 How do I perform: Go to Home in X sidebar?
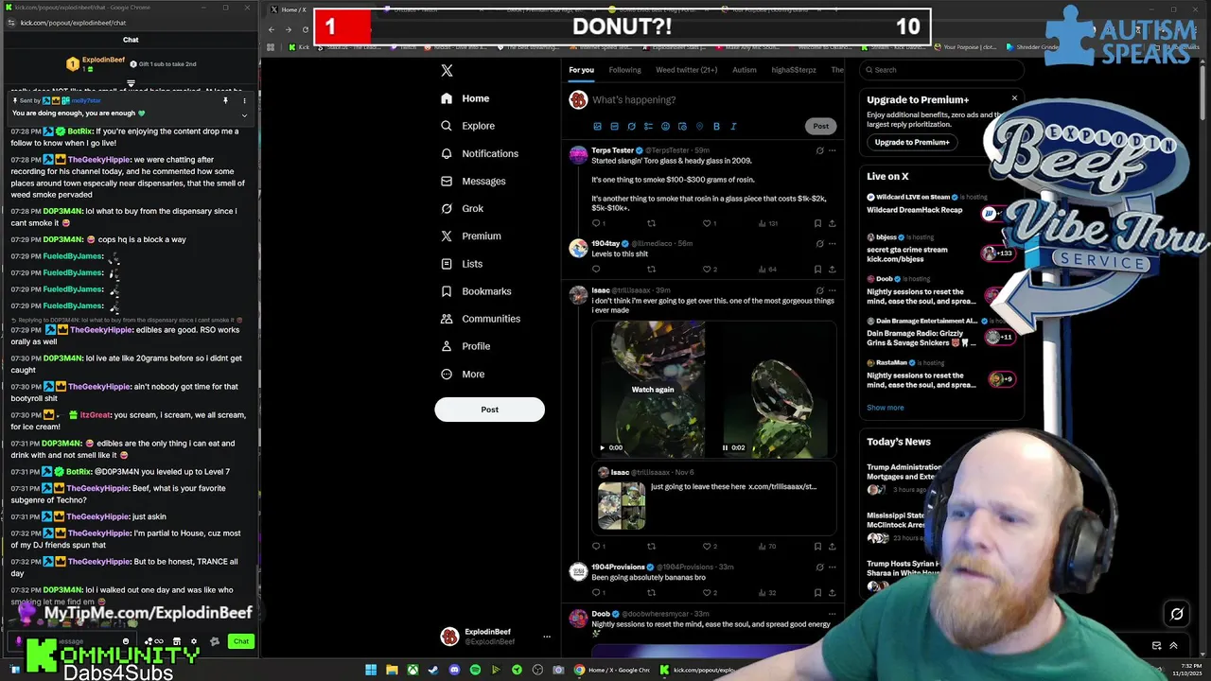[465, 98]
